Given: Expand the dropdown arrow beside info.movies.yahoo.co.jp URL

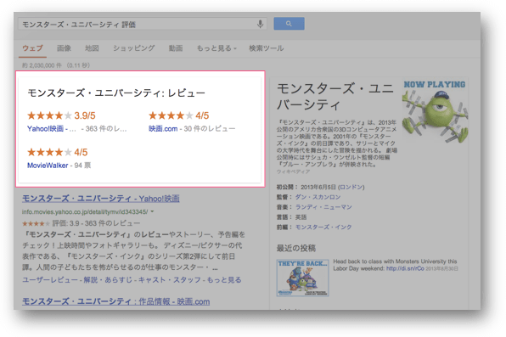Looking at the screenshot, I should tap(152, 211).
